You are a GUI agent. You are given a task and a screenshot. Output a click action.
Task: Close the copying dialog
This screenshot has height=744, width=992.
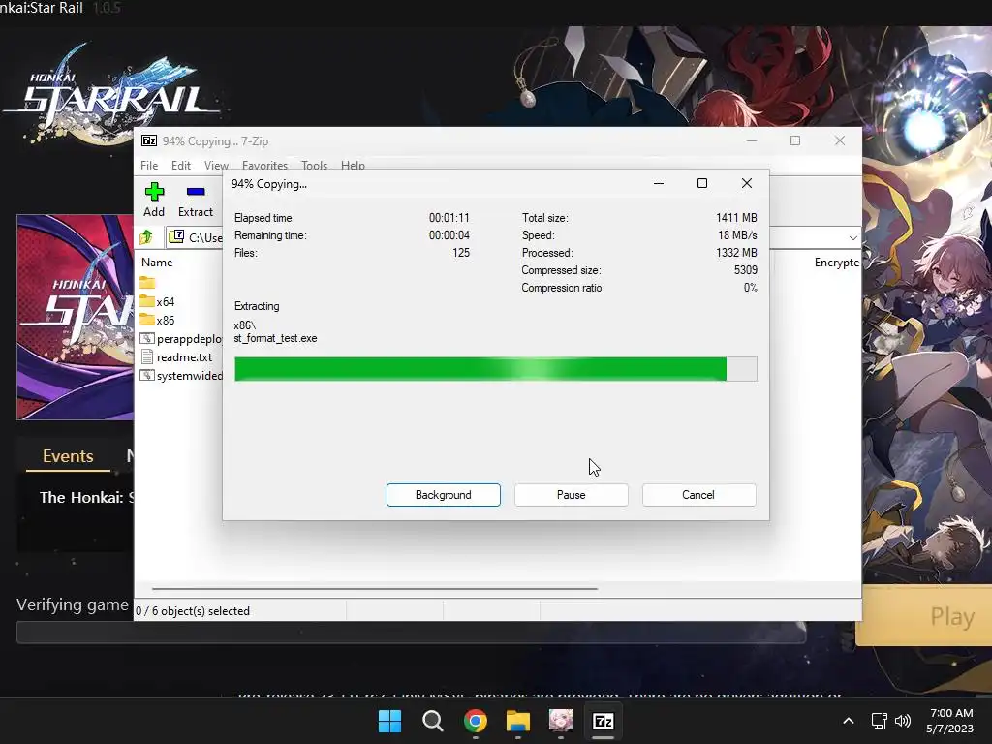pyautogui.click(x=747, y=183)
